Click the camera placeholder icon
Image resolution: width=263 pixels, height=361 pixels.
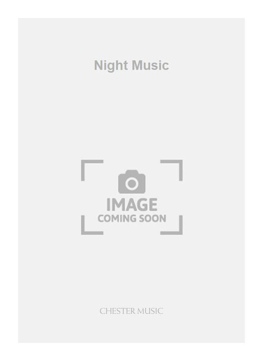click(x=132, y=182)
